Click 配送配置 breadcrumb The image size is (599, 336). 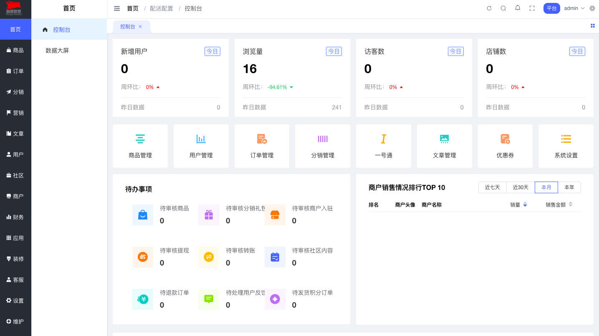(x=162, y=8)
